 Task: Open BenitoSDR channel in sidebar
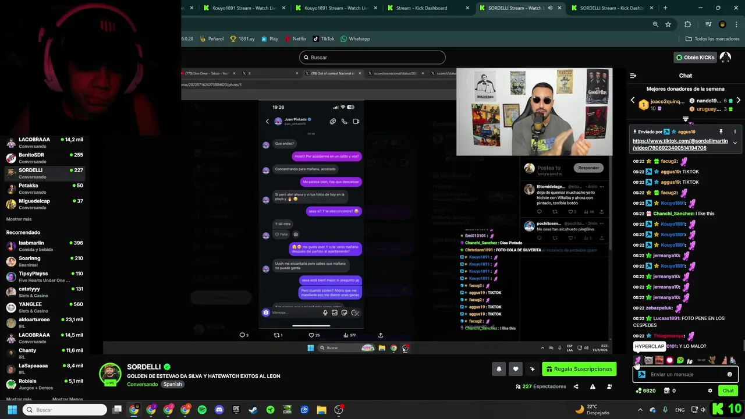point(45,158)
